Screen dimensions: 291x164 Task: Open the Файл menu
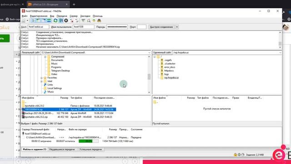pyautogui.click(x=24, y=16)
